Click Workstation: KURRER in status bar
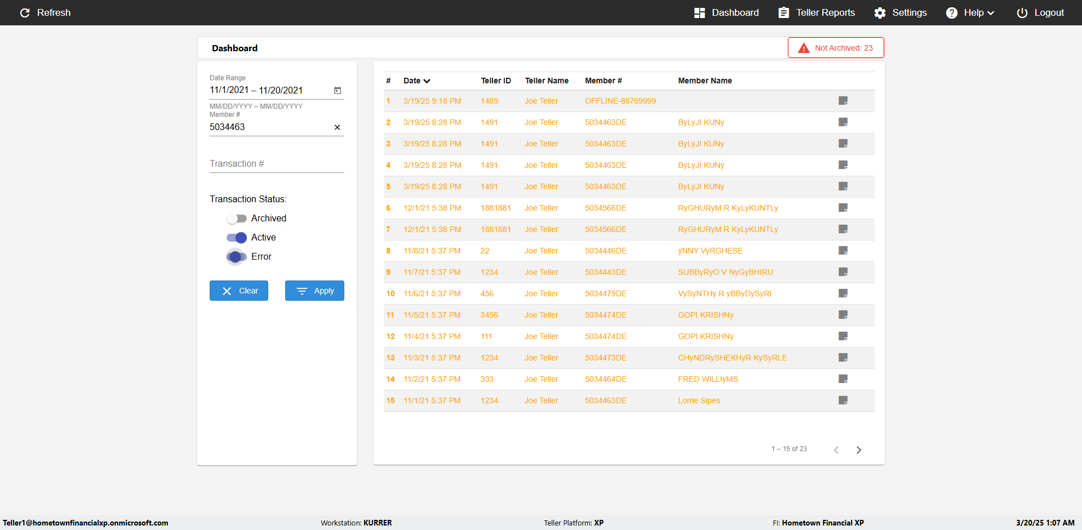1082x530 pixels. (356, 523)
